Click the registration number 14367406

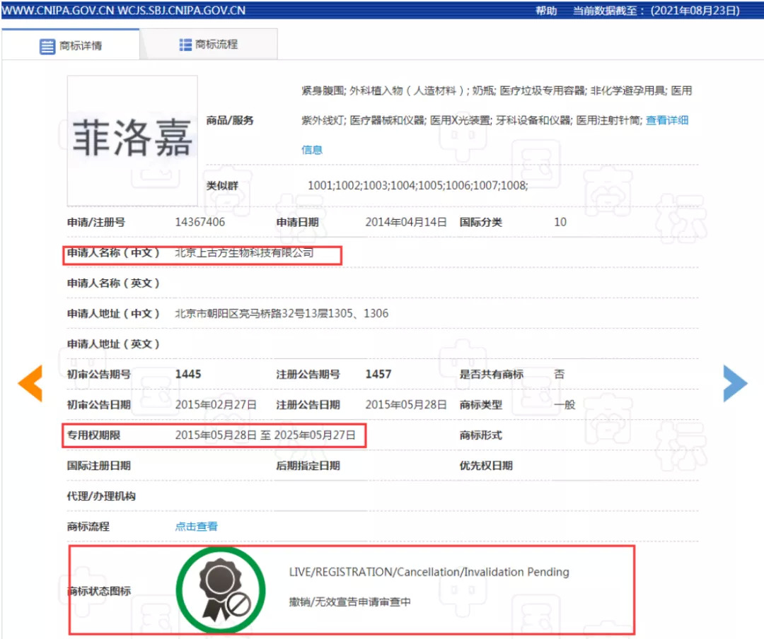(x=199, y=222)
